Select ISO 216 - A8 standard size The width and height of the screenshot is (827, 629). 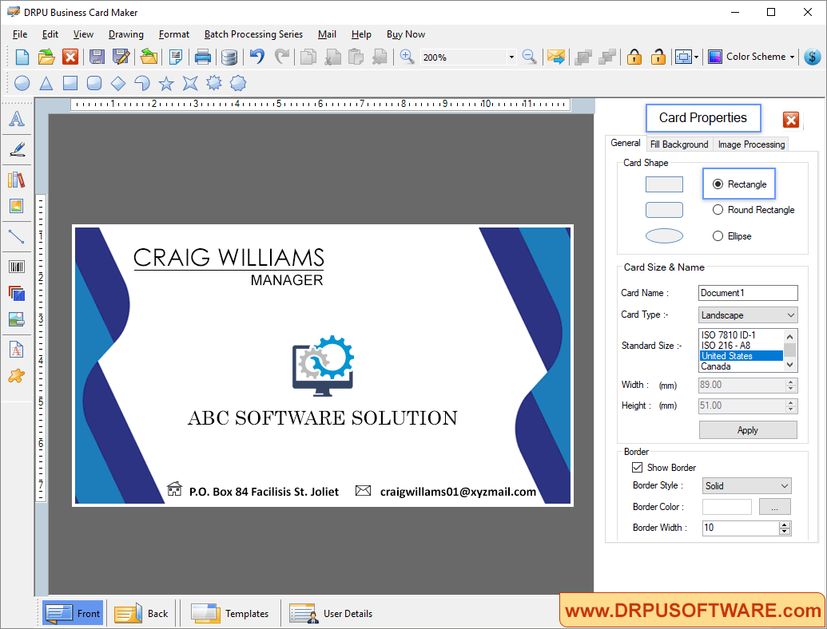click(x=741, y=346)
